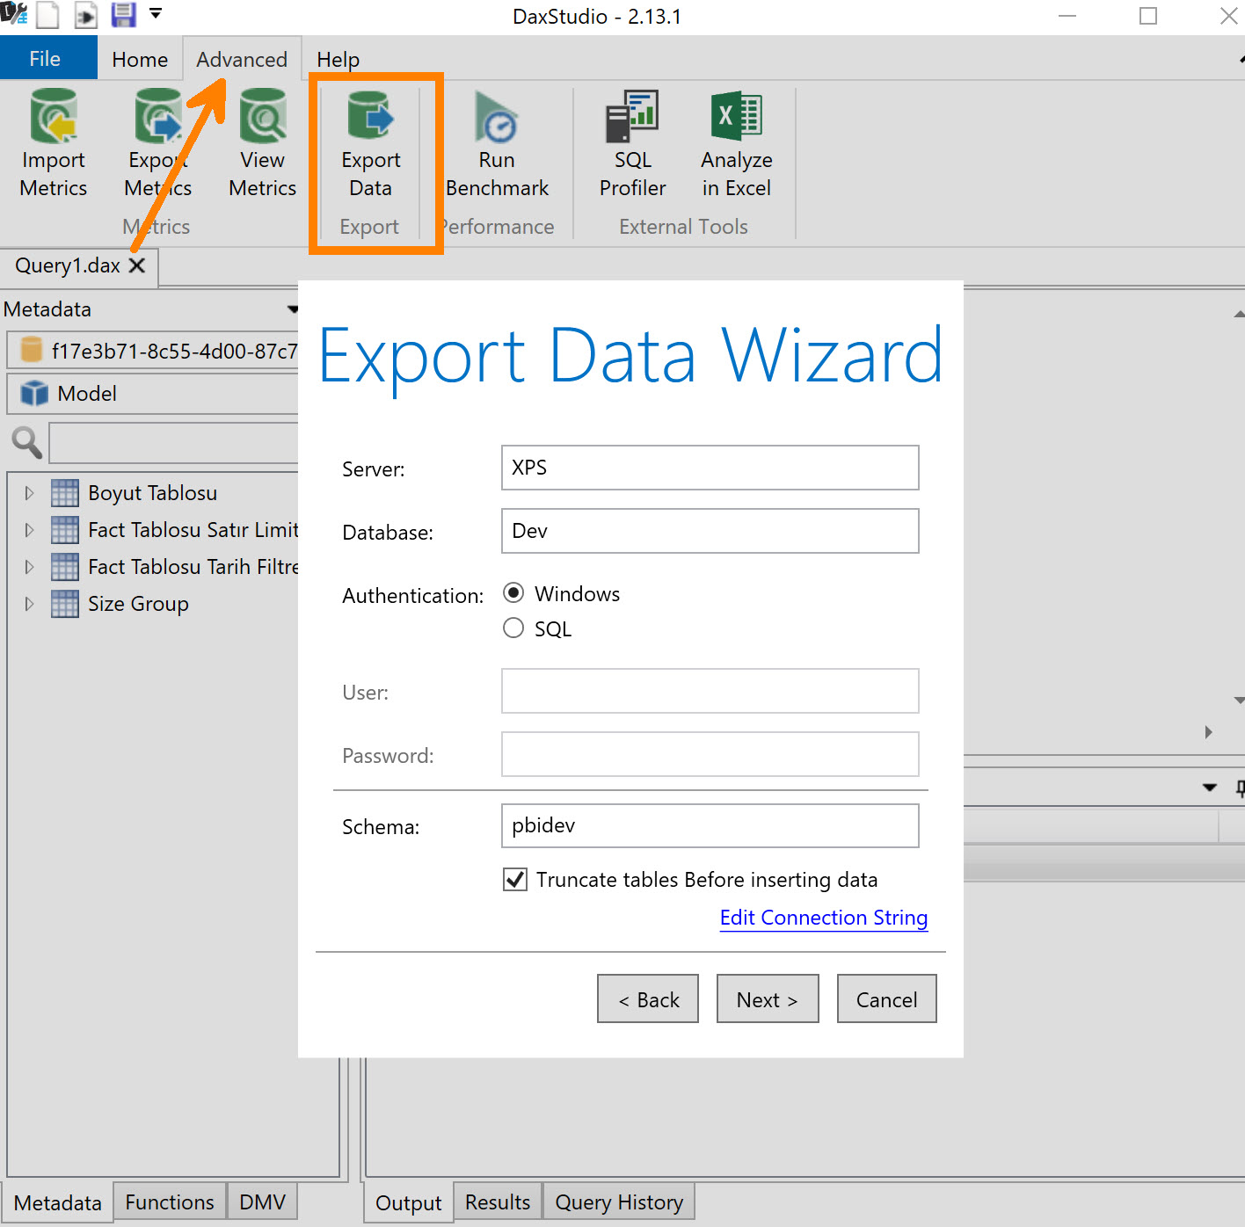1245x1227 pixels.
Task: Launch Analyze in Excel
Action: (737, 145)
